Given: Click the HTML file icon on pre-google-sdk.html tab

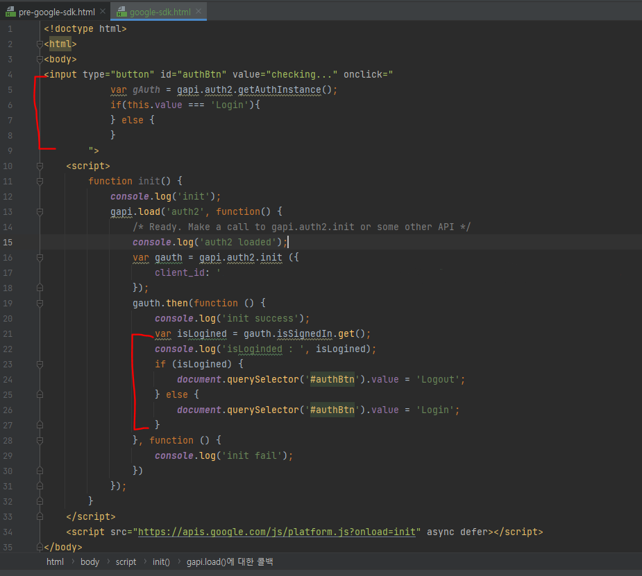Looking at the screenshot, I should (x=10, y=12).
